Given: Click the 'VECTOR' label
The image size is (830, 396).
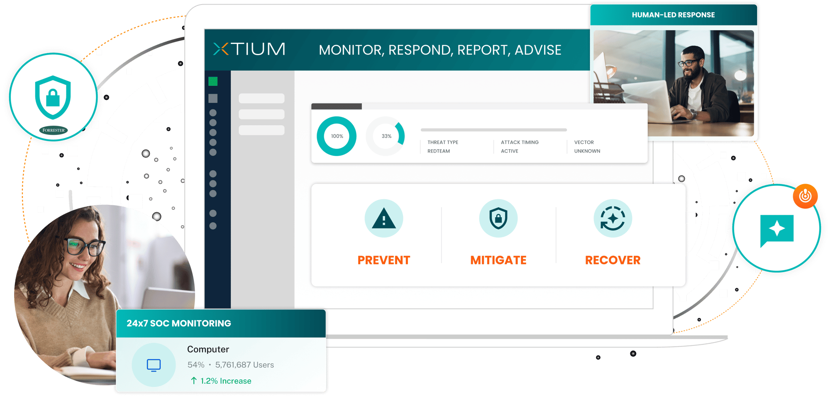Looking at the screenshot, I should tap(584, 142).
